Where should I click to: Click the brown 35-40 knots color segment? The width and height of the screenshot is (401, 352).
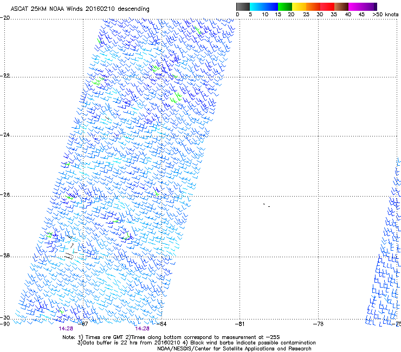click(x=341, y=6)
